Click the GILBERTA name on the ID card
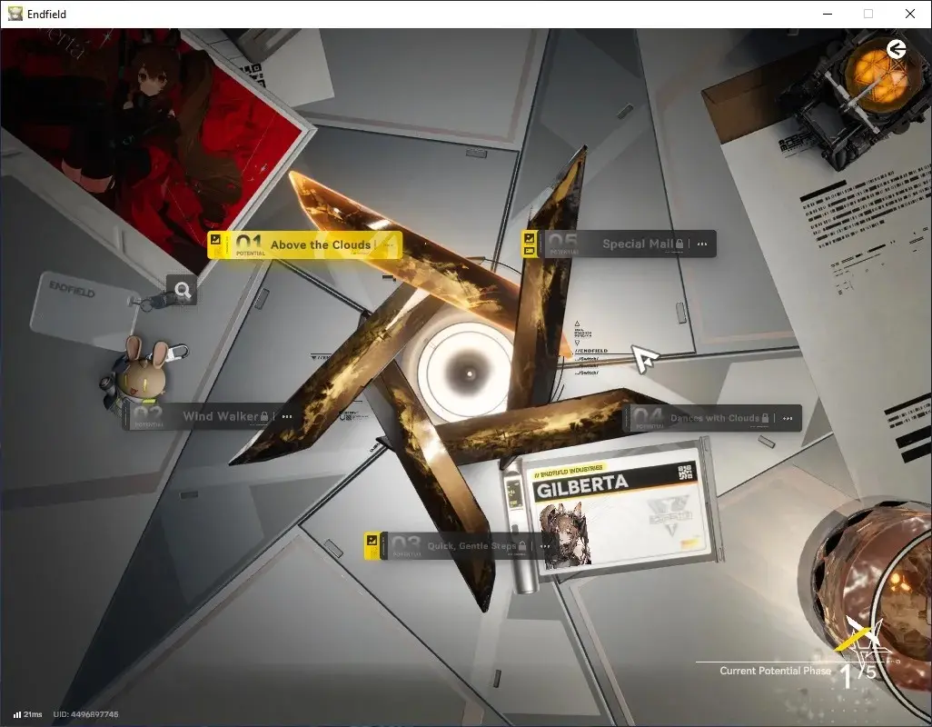Image resolution: width=932 pixels, height=727 pixels. [582, 487]
